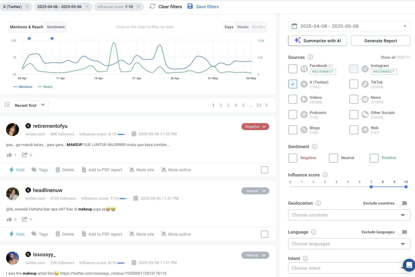Select the Weeks chart view
The width and height of the screenshot is (415, 277).
243,27
